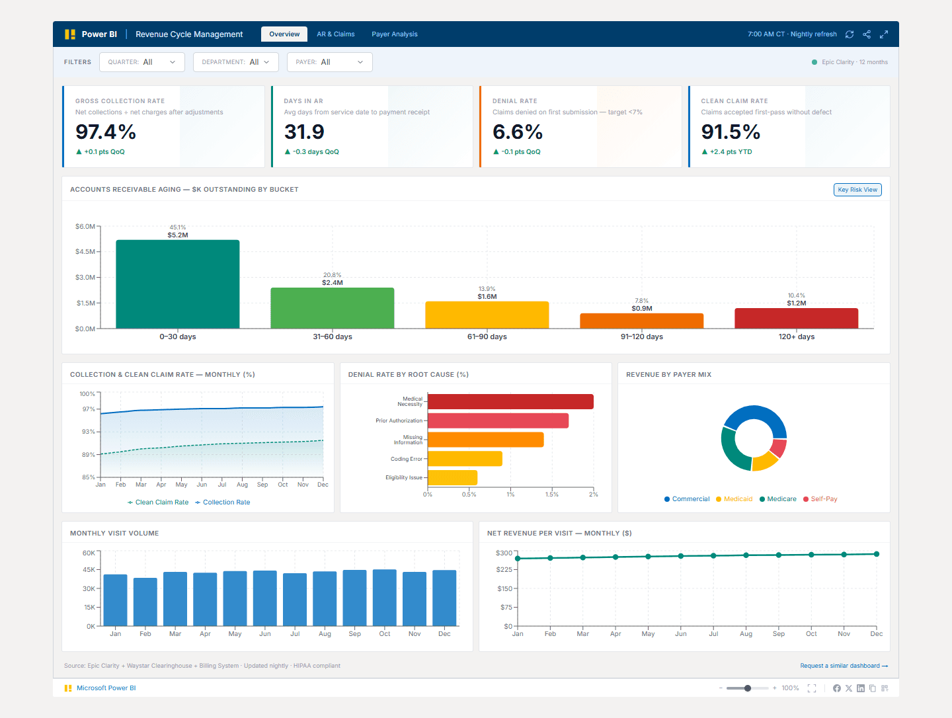The height and width of the screenshot is (718, 952).
Task: Click the 31–60 days aging bar
Action: click(333, 308)
